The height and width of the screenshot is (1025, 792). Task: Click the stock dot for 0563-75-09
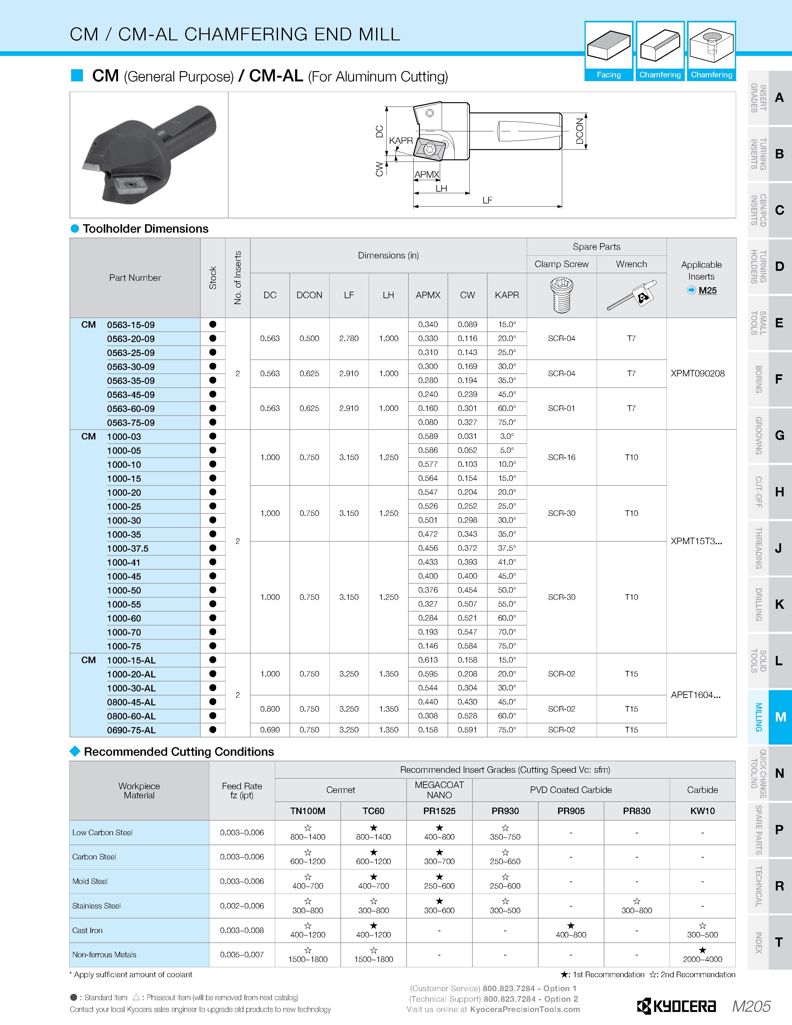[x=212, y=422]
